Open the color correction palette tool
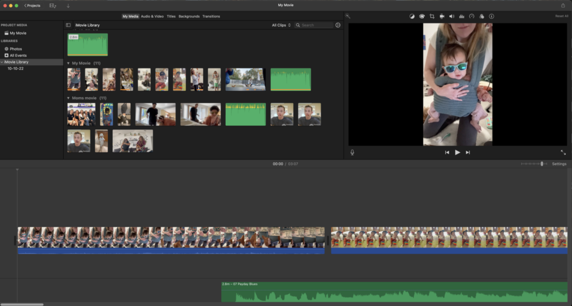 422,16
